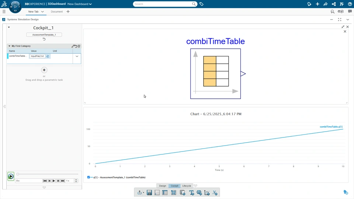Click the playback play button
Image resolution: width=354 pixels, height=199 pixels.
(x=54, y=181)
